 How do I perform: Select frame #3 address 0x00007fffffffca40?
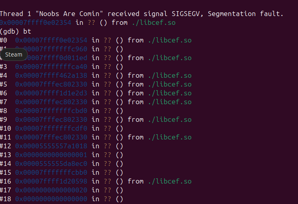point(51,67)
